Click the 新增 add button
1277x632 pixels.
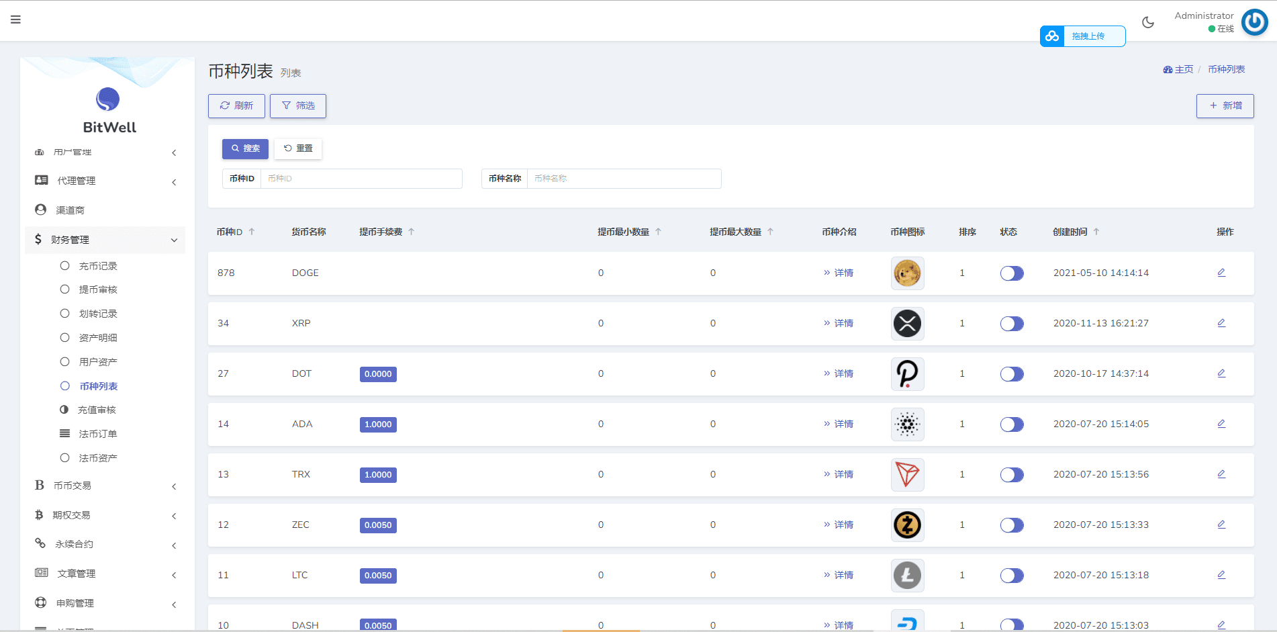[x=1225, y=106]
